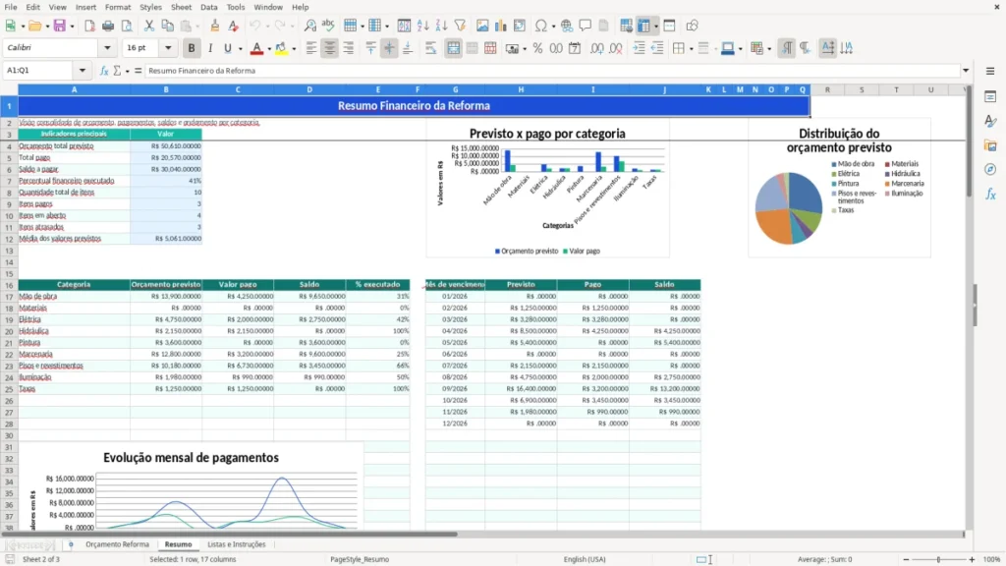
Task: Click the Cut scissors icon
Action: pos(149,26)
